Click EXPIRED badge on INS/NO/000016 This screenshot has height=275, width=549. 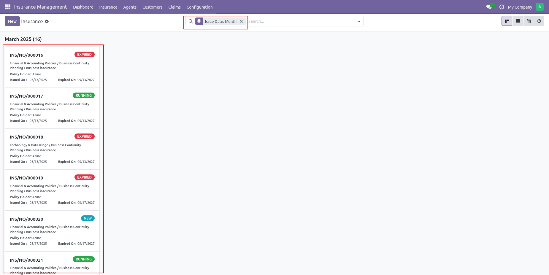(x=85, y=55)
